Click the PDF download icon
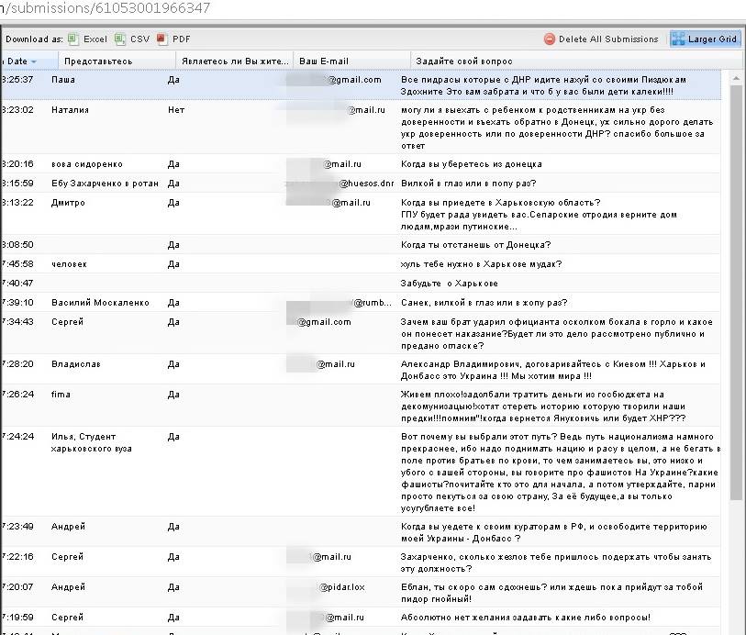Viewport: 746px width, 635px height. click(x=161, y=39)
